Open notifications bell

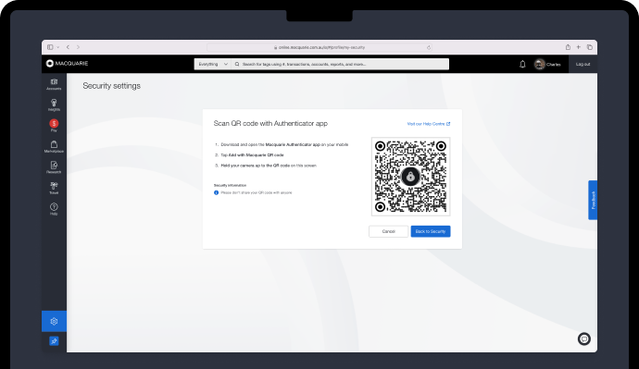pyautogui.click(x=522, y=65)
